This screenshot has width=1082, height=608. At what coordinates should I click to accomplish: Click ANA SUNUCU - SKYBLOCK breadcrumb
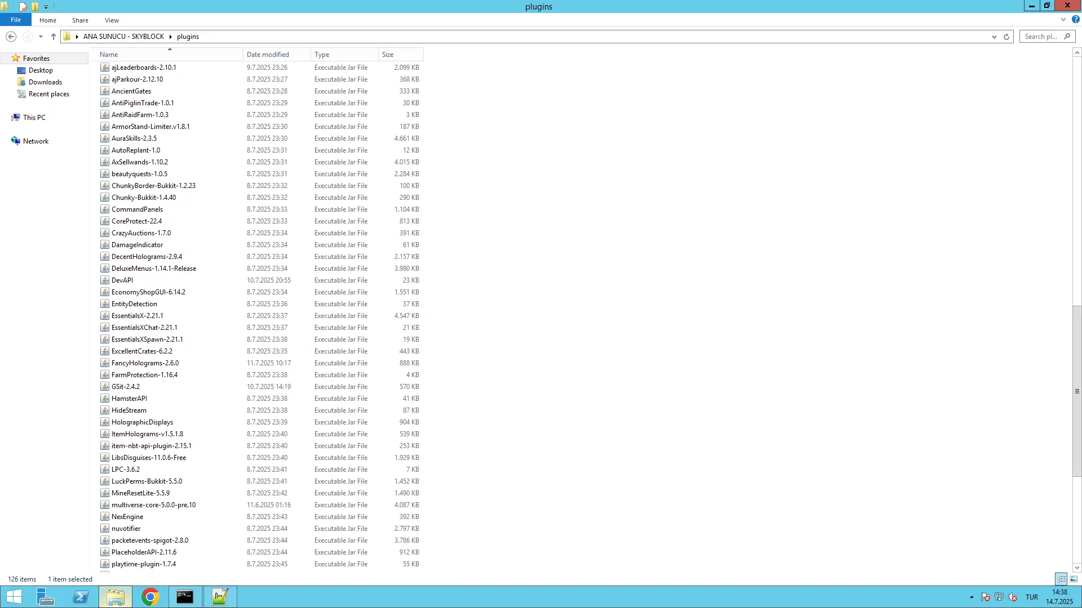tap(123, 37)
